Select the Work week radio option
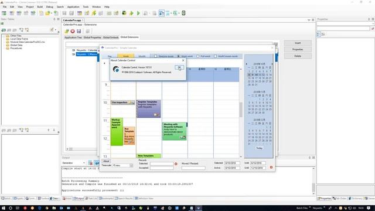Screen dimensions: 375x211 point(178,56)
